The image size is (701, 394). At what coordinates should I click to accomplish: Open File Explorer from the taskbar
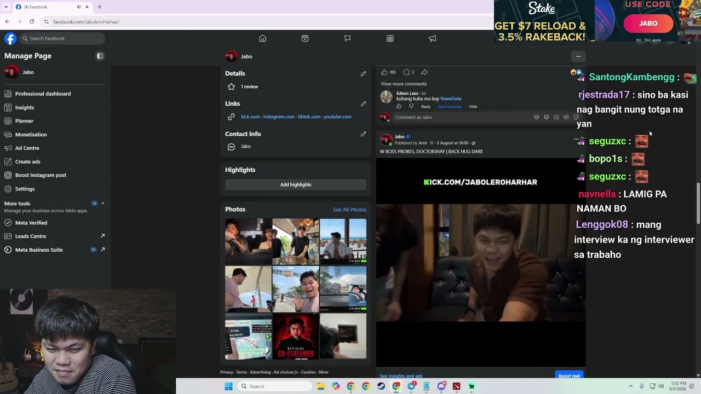point(321,386)
